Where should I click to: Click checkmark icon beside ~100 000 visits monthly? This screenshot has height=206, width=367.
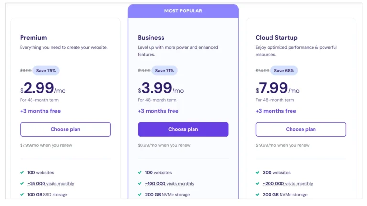[x=140, y=183]
